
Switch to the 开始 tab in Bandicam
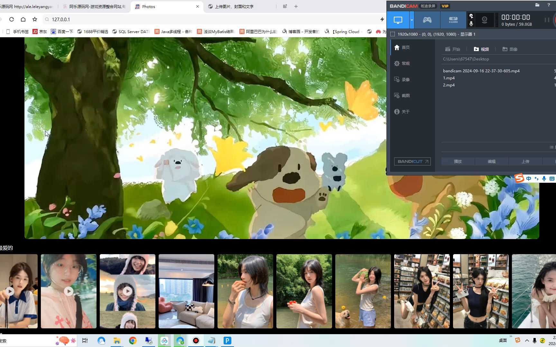pyautogui.click(x=453, y=49)
